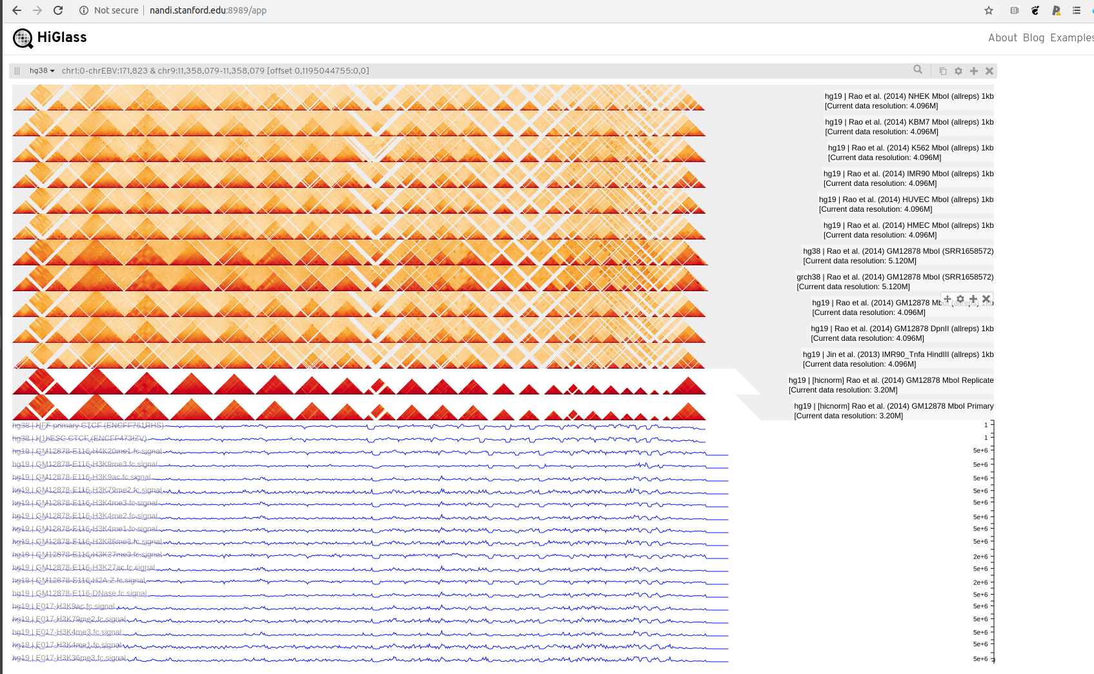
Task: Reload the page with the browser refresh icon
Action: (x=59, y=10)
